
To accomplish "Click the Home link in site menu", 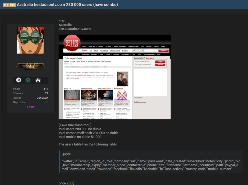I will point(84,46).
